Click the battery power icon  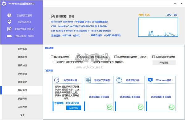point(9,36)
